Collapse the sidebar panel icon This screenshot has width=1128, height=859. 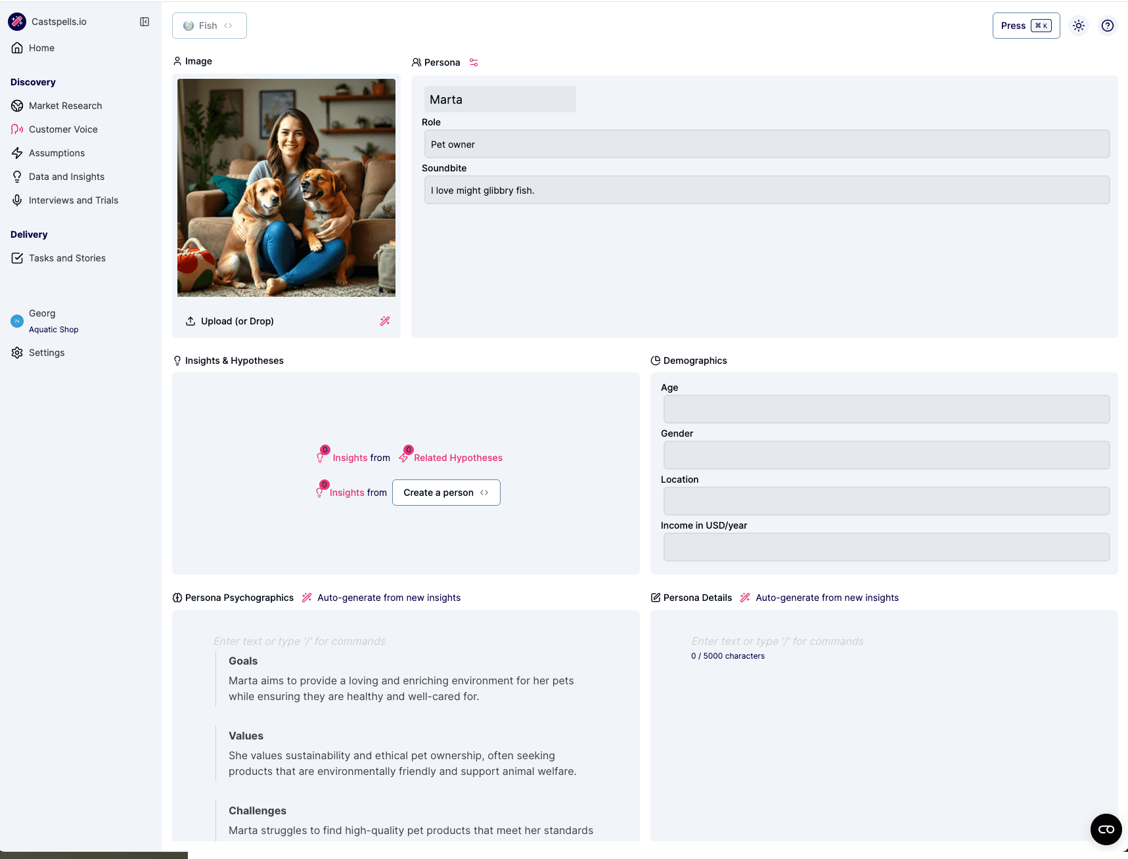(145, 22)
